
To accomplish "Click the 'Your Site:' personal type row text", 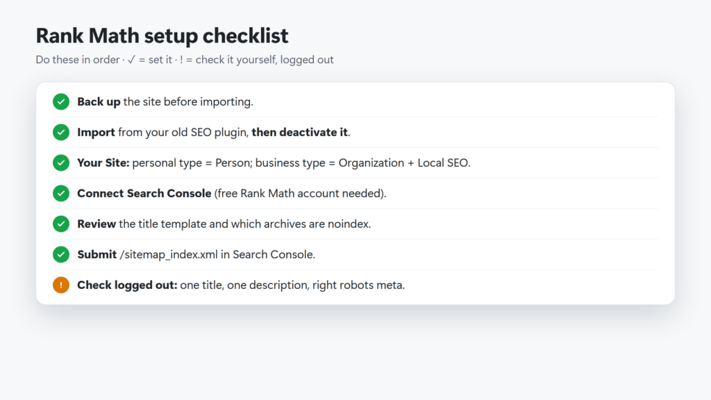I will pyautogui.click(x=274, y=162).
